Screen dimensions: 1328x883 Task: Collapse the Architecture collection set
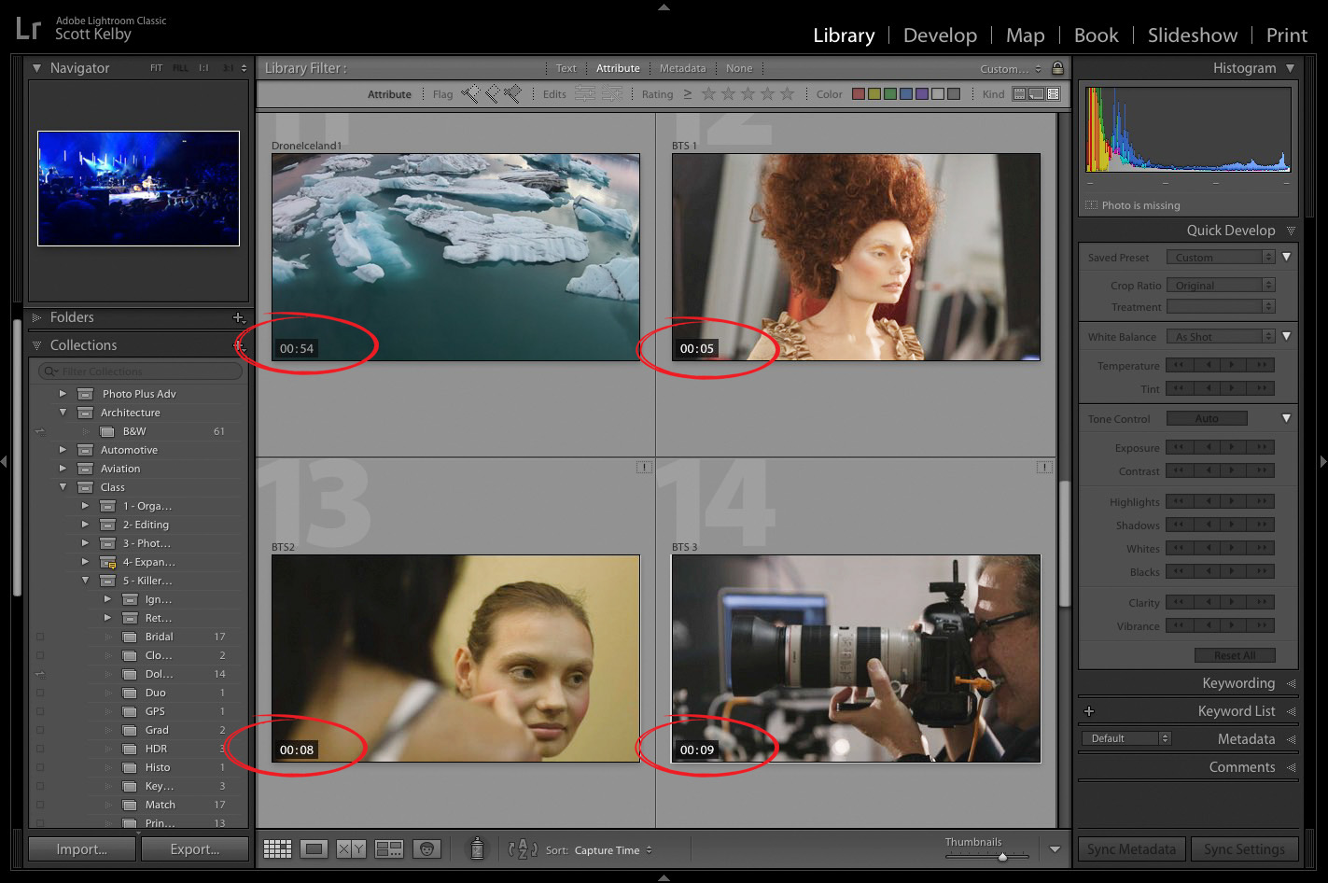63,412
